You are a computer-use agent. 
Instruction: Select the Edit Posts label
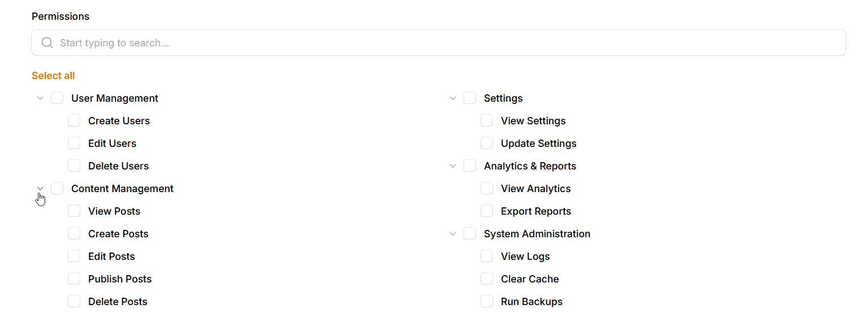coord(111,256)
